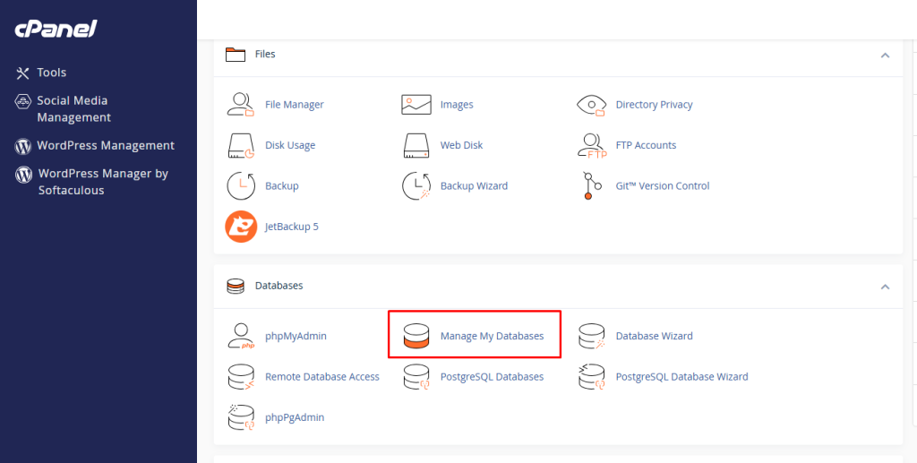
Task: Collapse the Files section chevron
Action: [885, 55]
